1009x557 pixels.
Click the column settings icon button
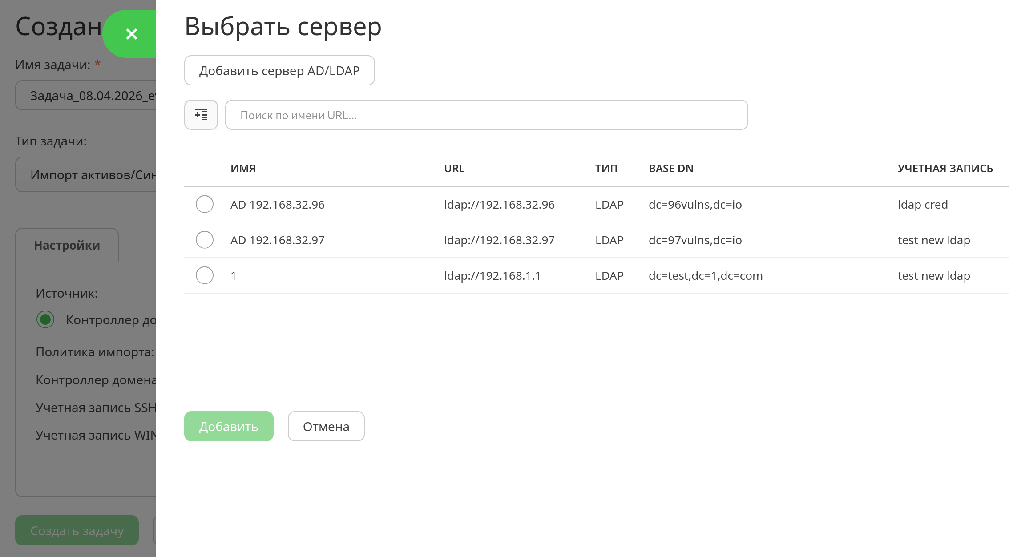click(x=201, y=115)
